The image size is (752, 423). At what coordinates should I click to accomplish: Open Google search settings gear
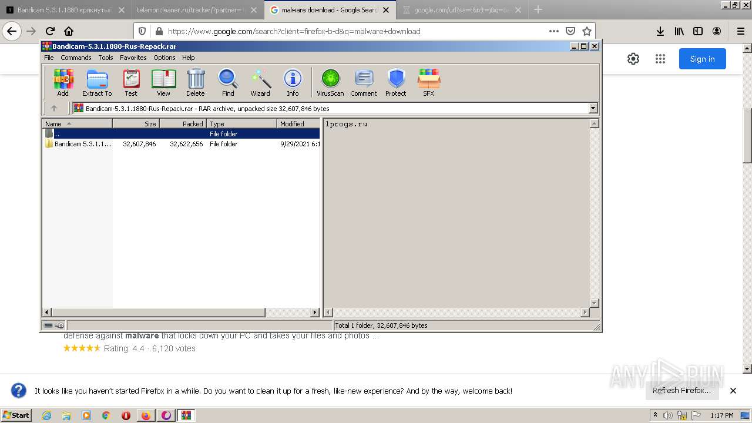tap(633, 59)
